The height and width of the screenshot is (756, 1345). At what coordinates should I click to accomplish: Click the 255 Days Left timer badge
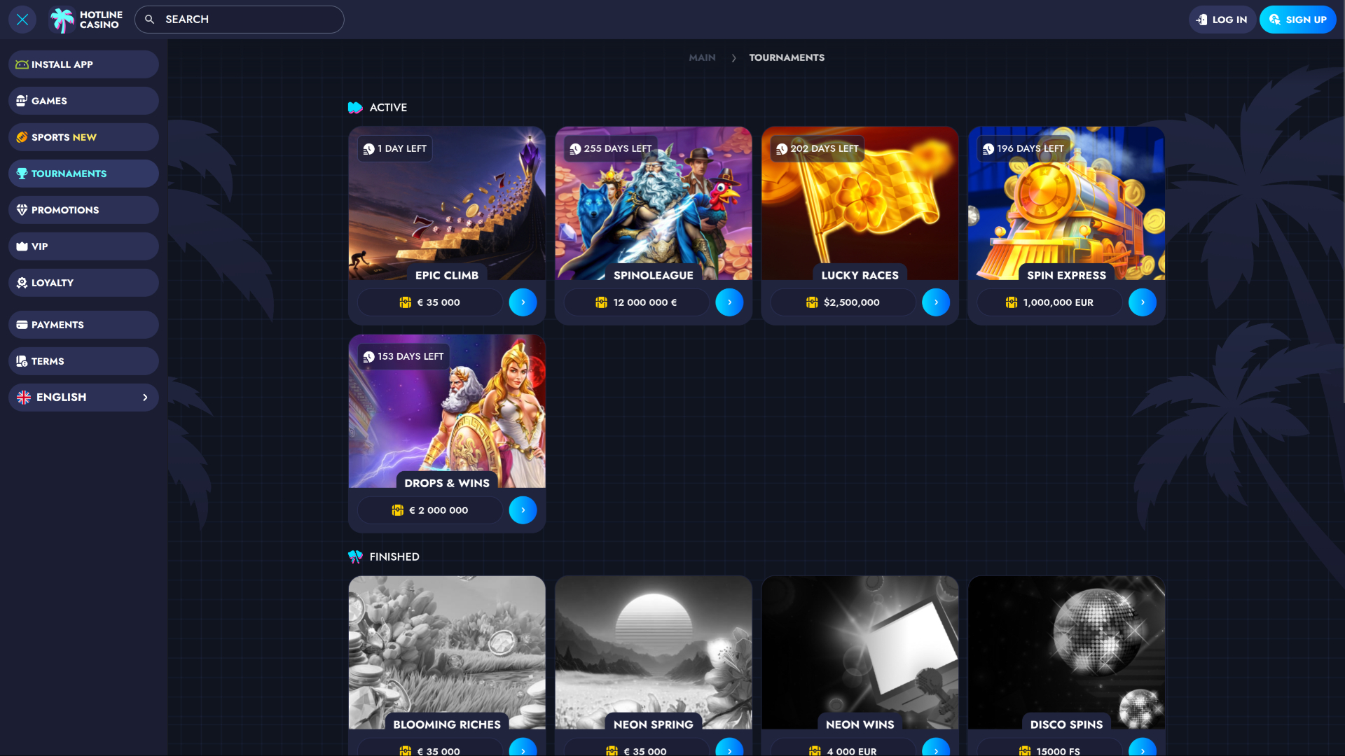612,148
